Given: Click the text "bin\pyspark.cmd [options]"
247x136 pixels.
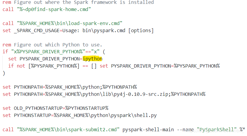Looking at the screenshot, I should [x=118, y=30].
